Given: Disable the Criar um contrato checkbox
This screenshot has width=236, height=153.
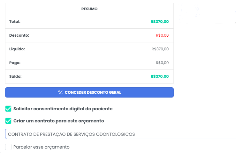Looking at the screenshot, I should [x=9, y=121].
